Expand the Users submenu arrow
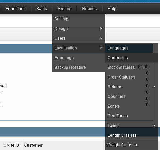The image size is (160, 151). point(101,38)
